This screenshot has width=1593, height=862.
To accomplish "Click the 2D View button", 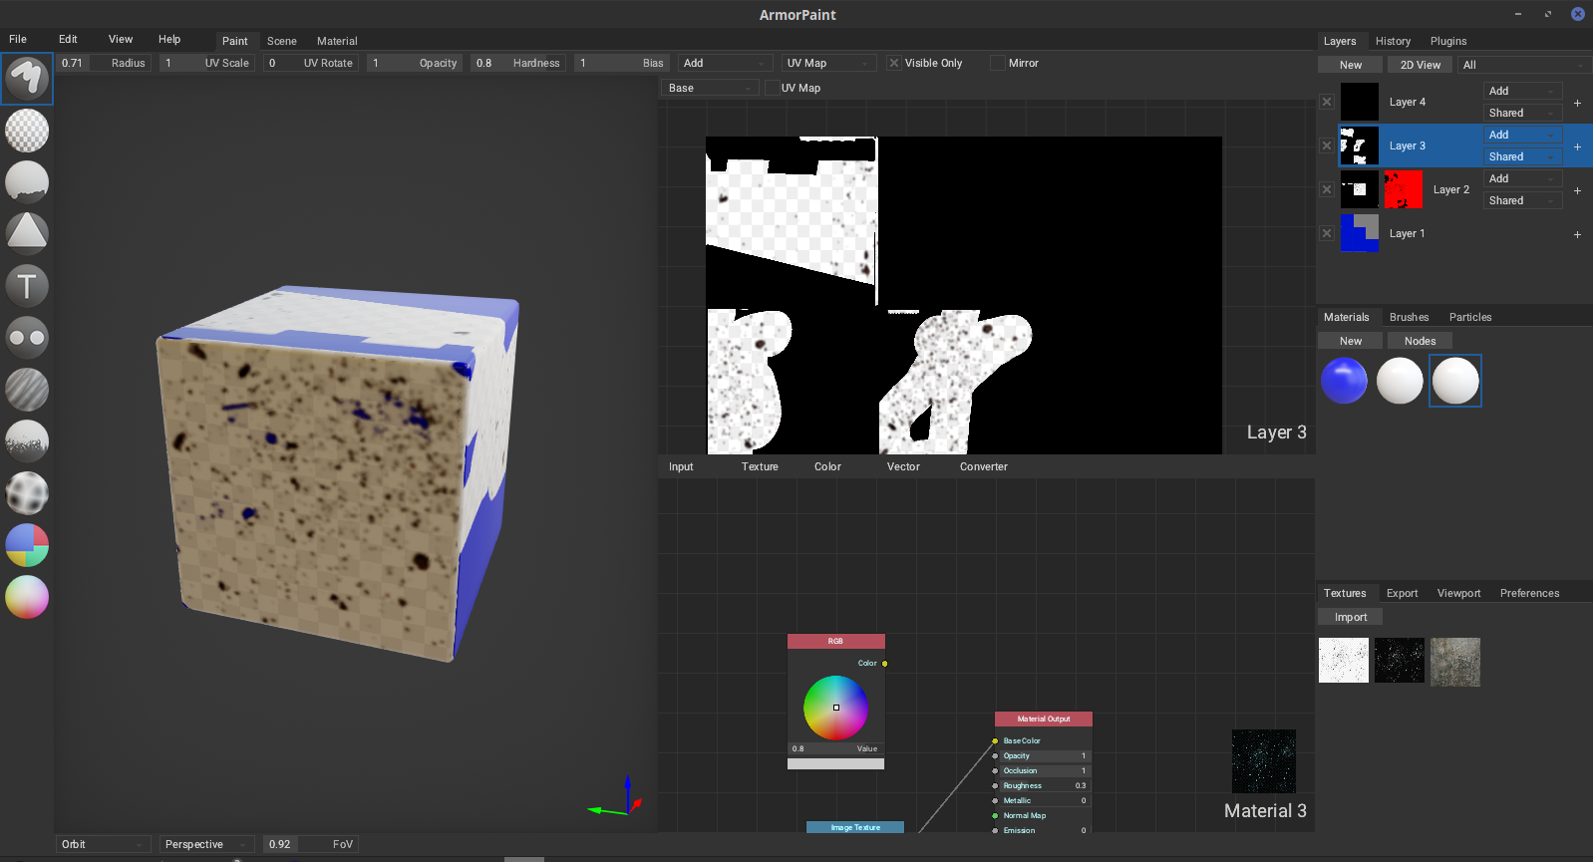I will point(1420,65).
